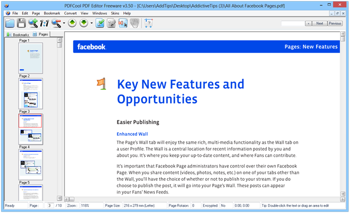The height and width of the screenshot is (213, 350).
Task: Click document vertical scroll up arrow
Action: pos(343,34)
